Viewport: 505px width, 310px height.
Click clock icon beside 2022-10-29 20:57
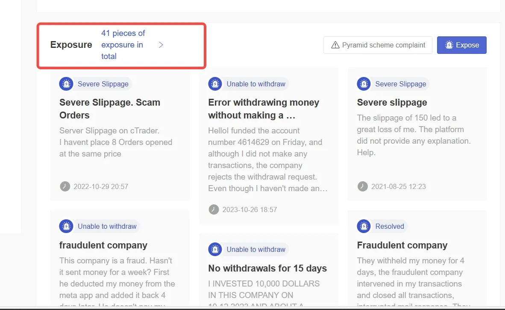point(65,186)
